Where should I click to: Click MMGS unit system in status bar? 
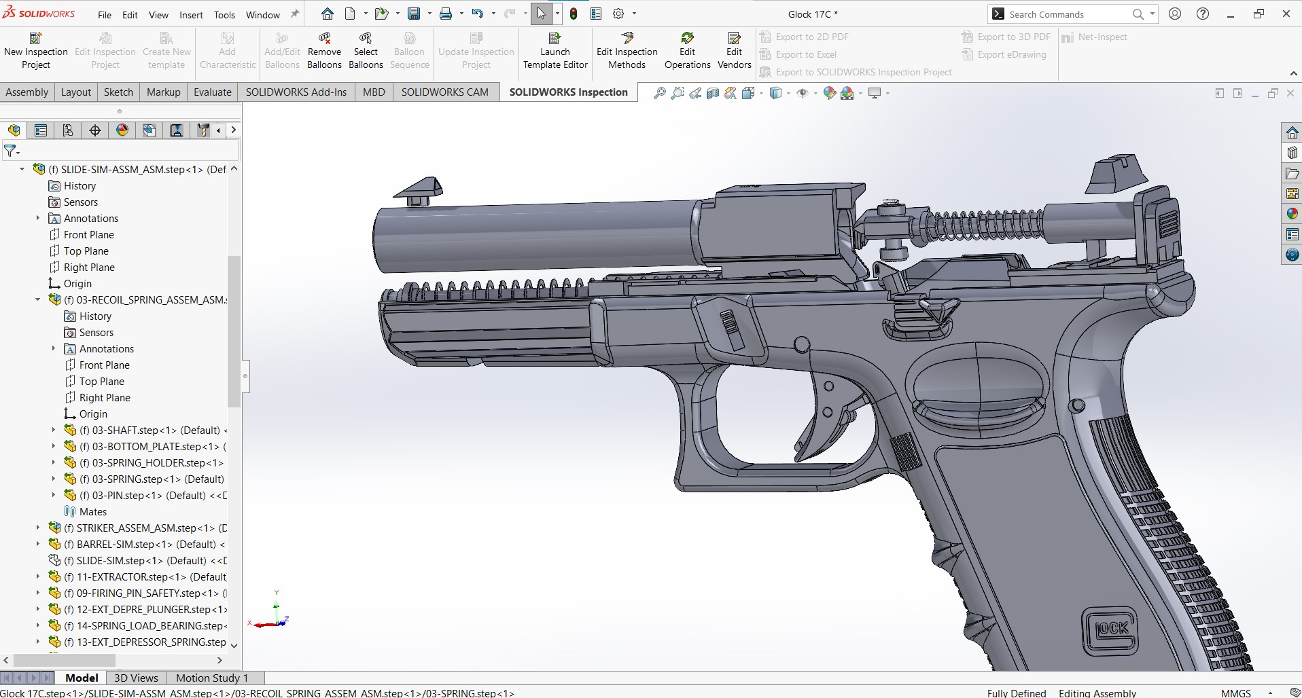coord(1236,693)
